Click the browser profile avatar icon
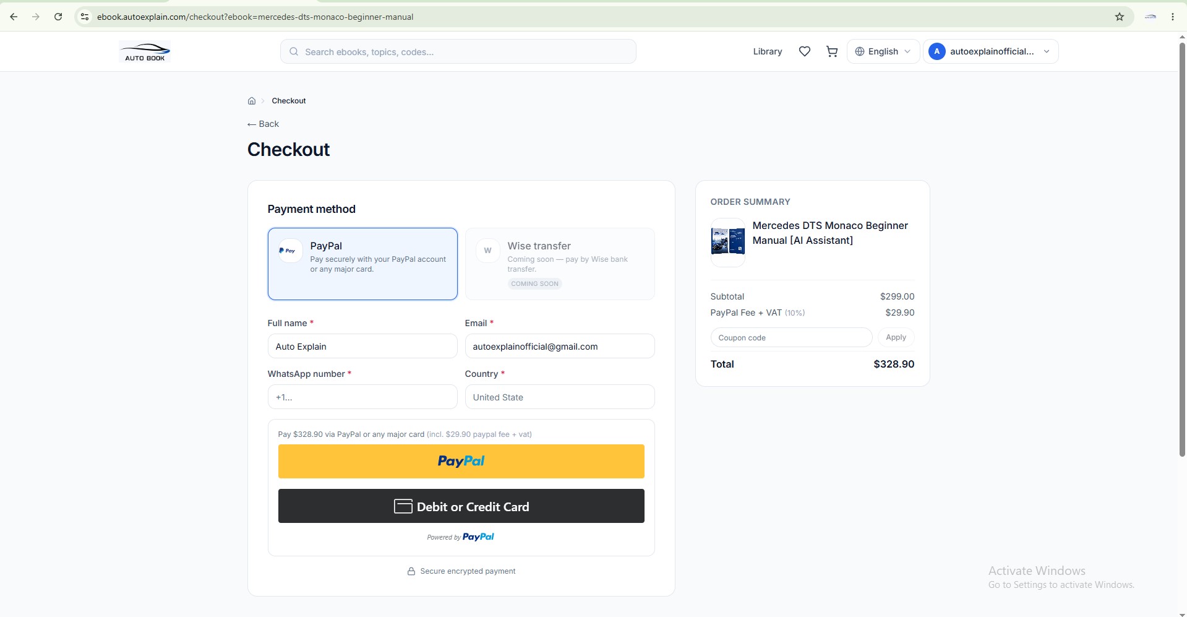 [x=1151, y=17]
